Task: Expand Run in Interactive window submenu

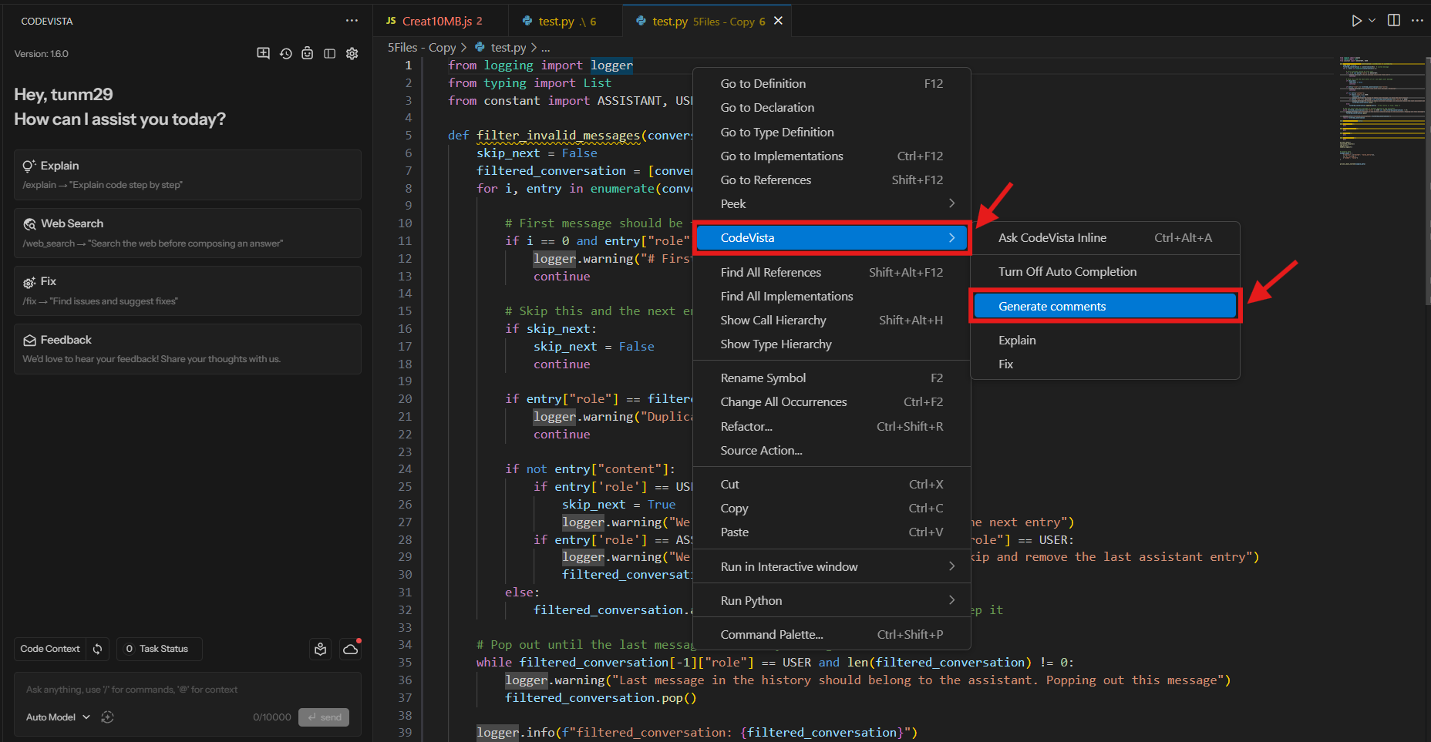Action: pyautogui.click(x=832, y=566)
